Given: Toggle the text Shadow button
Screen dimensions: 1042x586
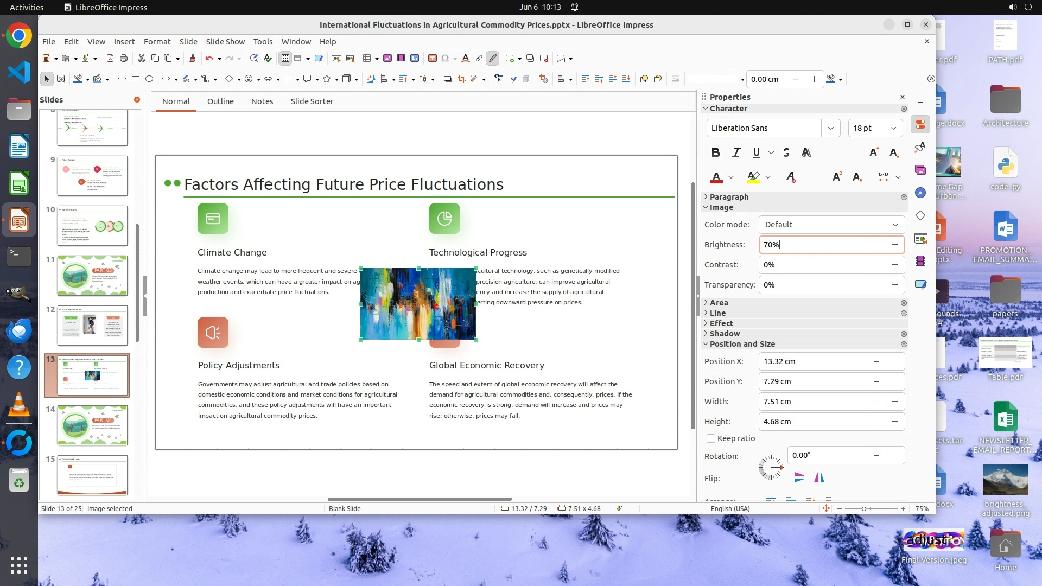Looking at the screenshot, I should [x=806, y=152].
